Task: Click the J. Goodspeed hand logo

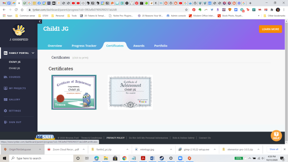Action: click(19, 30)
